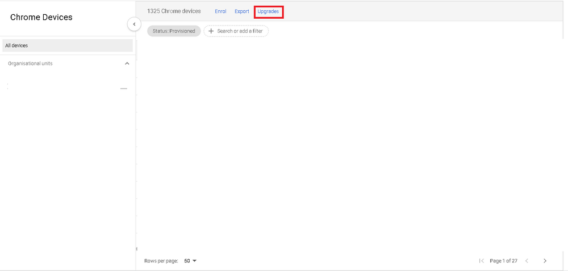Click the 1325 Chrome devices count text
Image resolution: width=568 pixels, height=271 pixels.
click(174, 11)
